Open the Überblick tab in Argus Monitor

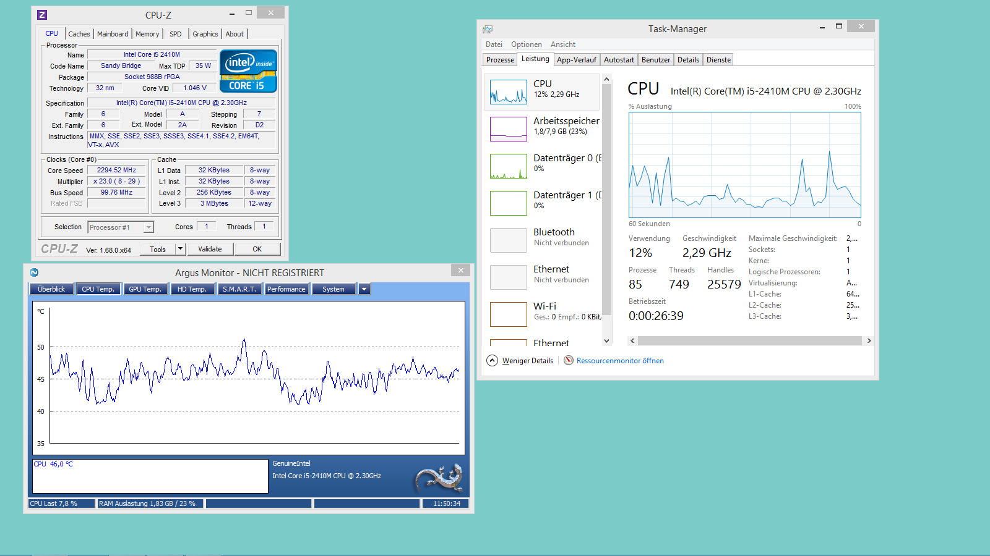click(x=51, y=289)
